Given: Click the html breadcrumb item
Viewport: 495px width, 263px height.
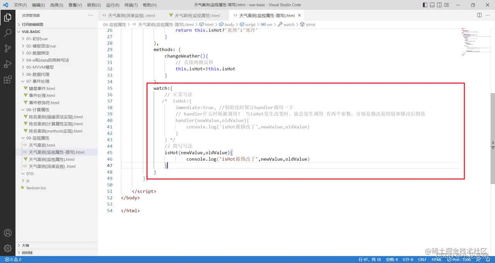Looking at the screenshot, I should tap(206, 24).
